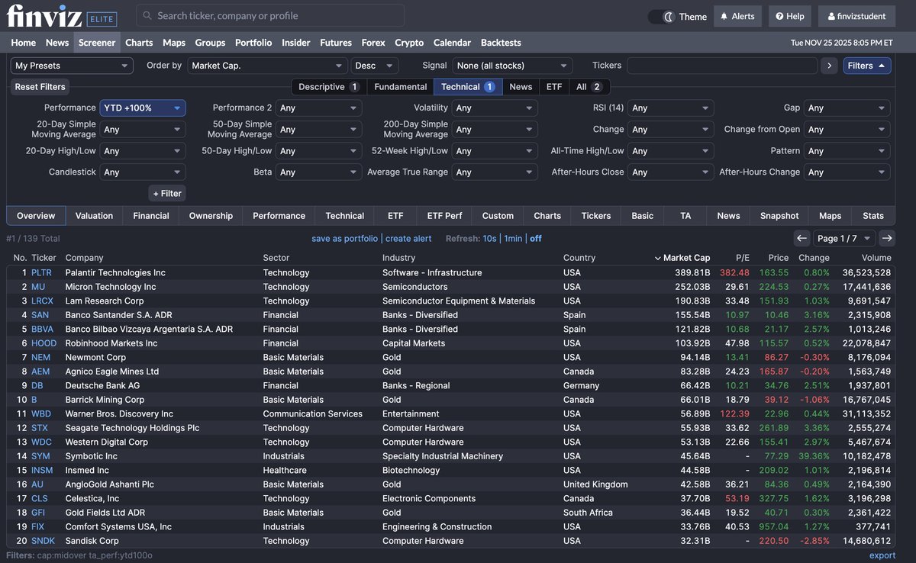Sort by the Volume column header
This screenshot has width=916, height=563.
point(876,258)
